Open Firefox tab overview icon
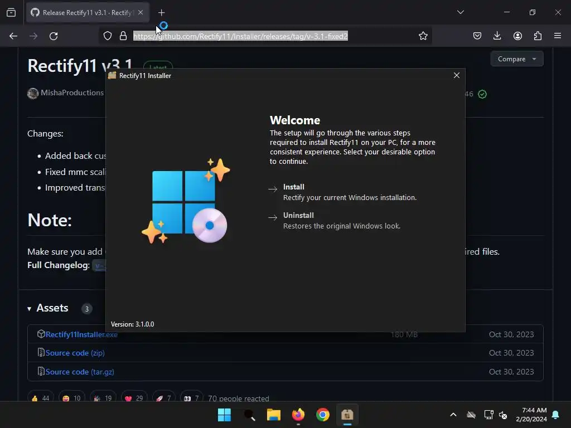 [11, 12]
